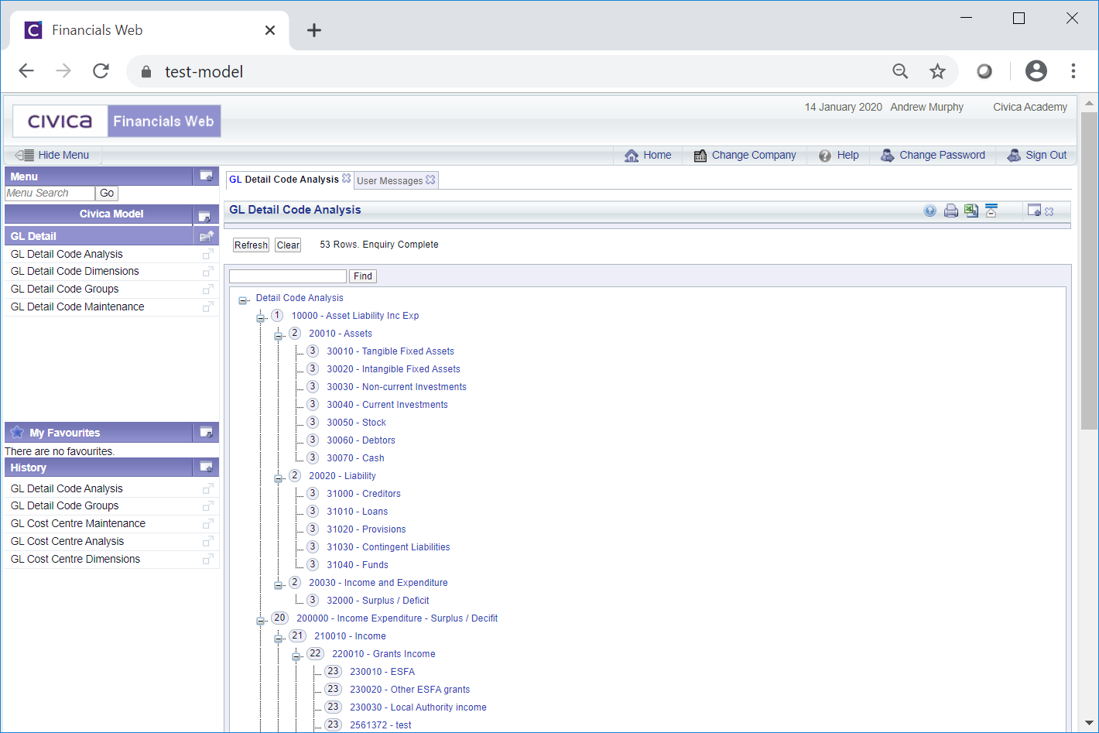Open Change Company
The image size is (1099, 733).
pos(745,155)
